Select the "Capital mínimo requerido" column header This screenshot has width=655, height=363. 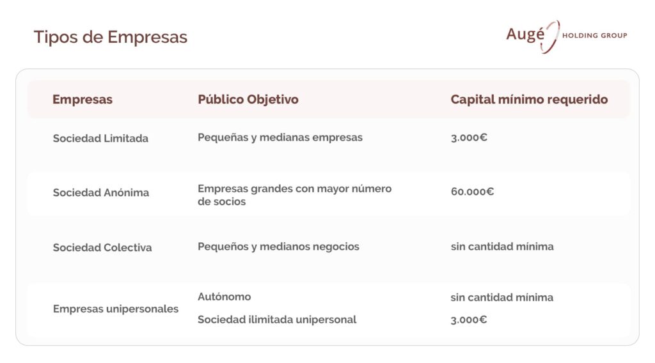(529, 100)
